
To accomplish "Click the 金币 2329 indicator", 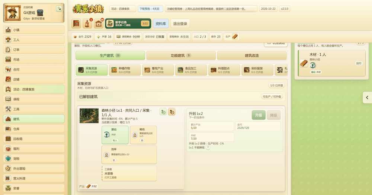I will (82, 36).
